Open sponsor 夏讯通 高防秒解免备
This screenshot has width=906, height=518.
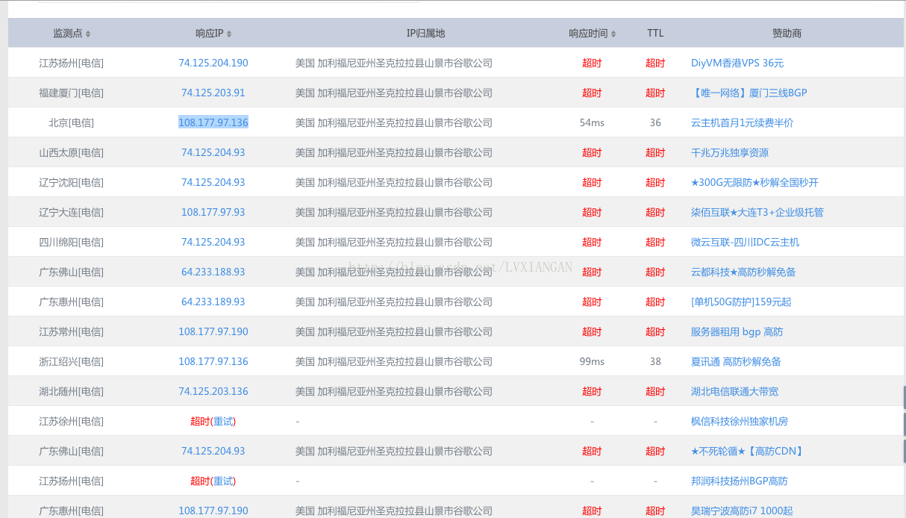click(736, 361)
